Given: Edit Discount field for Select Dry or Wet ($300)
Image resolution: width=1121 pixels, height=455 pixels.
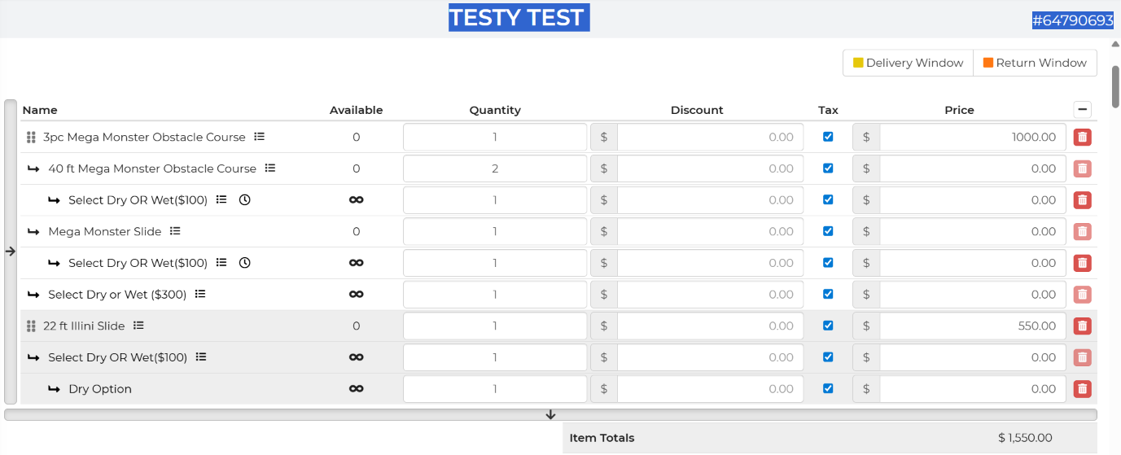Looking at the screenshot, I should (x=710, y=295).
